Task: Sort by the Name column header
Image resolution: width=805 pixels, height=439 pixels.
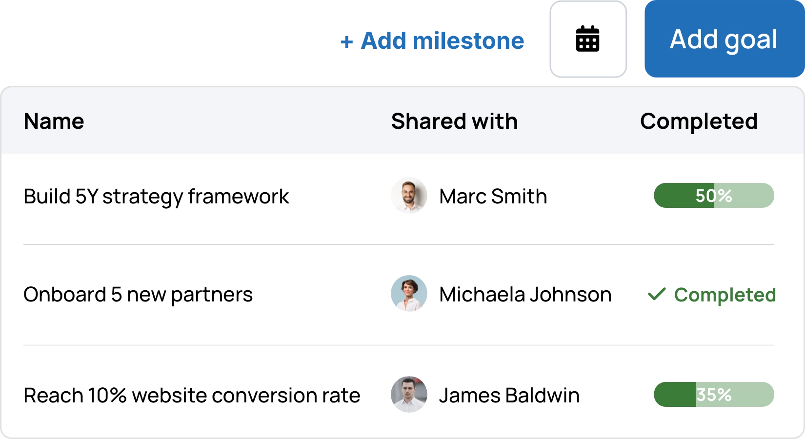Action: tap(54, 121)
